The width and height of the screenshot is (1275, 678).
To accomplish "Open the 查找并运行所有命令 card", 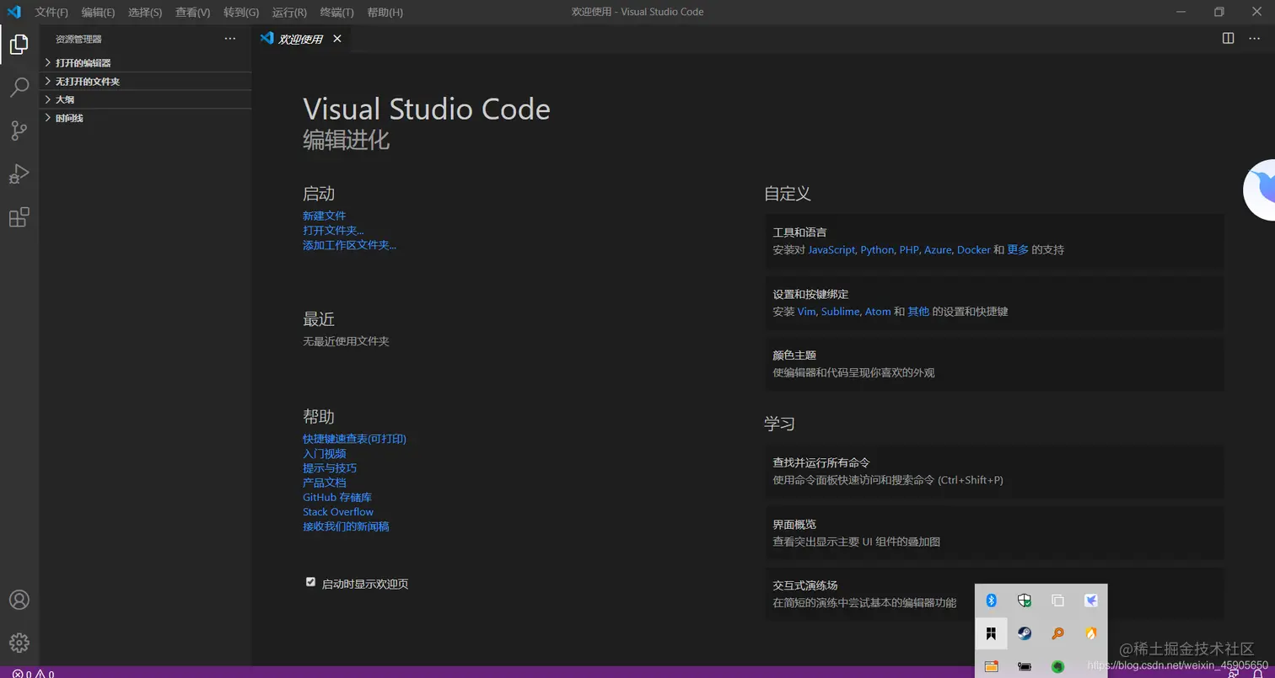I will (x=994, y=472).
